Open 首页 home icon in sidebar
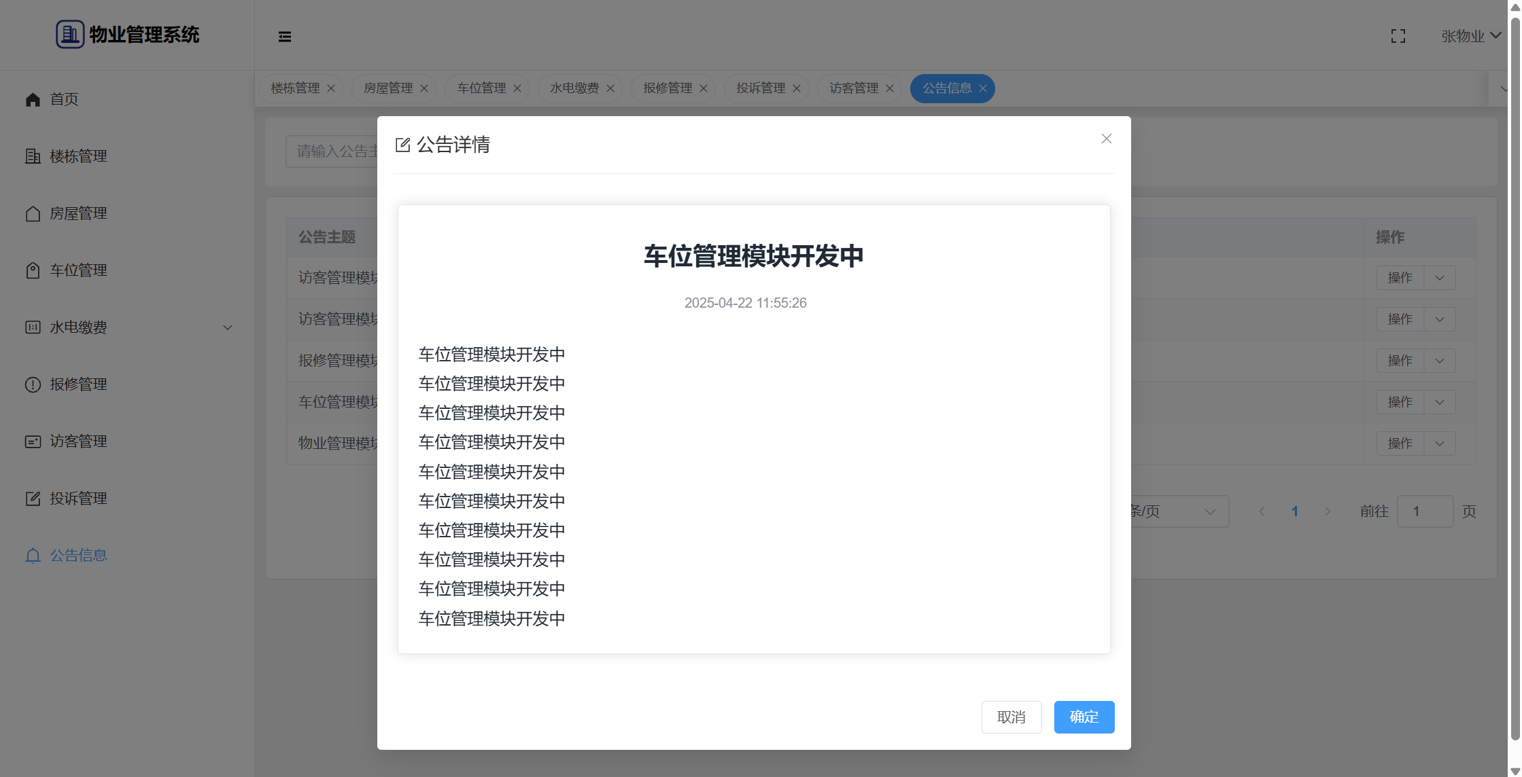The height and width of the screenshot is (777, 1522). pos(33,100)
